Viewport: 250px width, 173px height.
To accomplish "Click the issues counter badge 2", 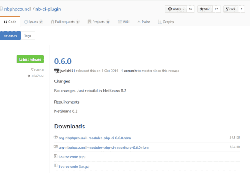I will (x=41, y=22).
